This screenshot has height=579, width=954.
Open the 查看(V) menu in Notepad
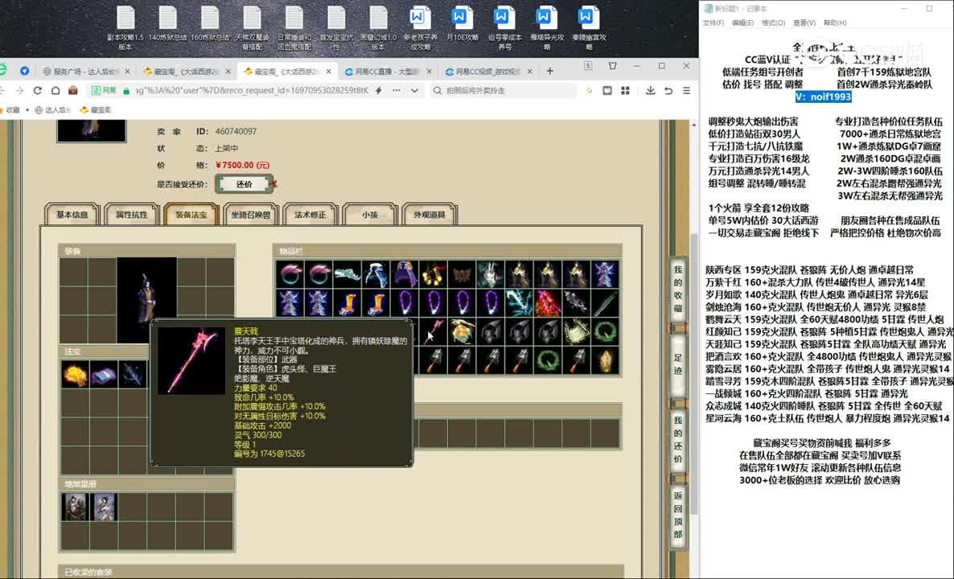804,23
